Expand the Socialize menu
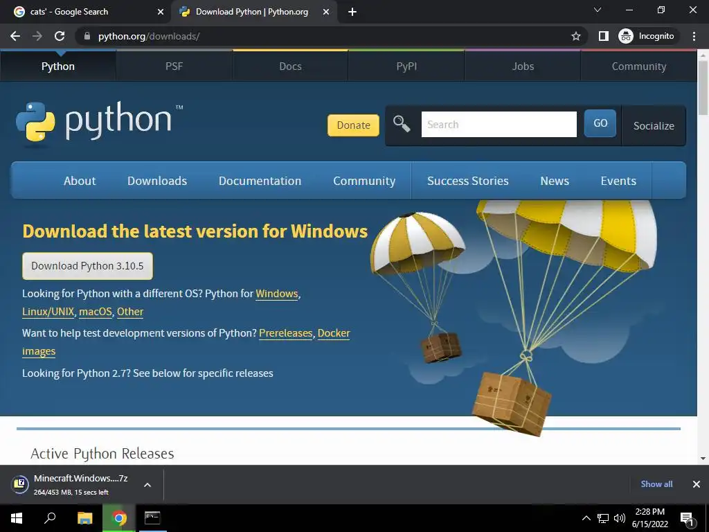The height and width of the screenshot is (532, 709). tap(654, 126)
